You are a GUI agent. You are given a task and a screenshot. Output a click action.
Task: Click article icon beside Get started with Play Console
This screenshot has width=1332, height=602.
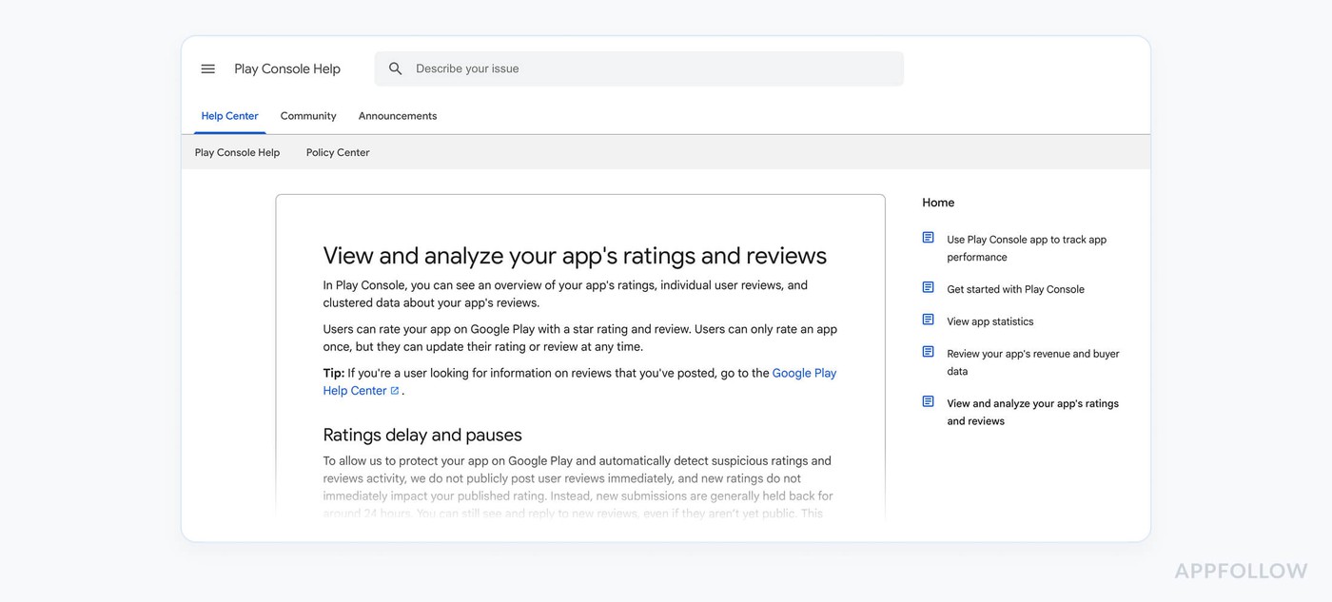pos(928,287)
